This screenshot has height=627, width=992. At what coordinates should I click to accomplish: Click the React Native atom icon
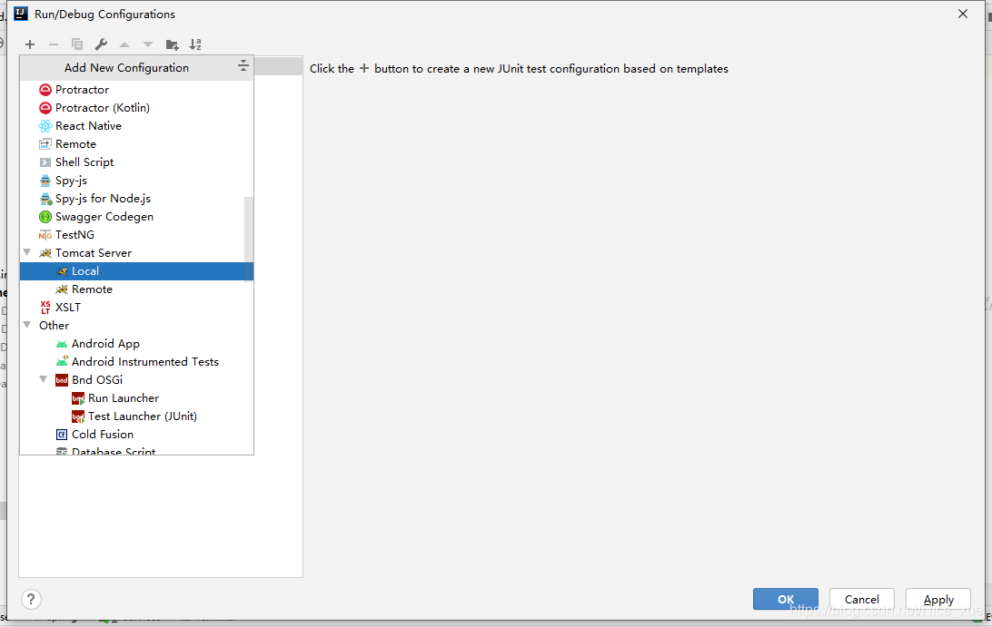45,126
